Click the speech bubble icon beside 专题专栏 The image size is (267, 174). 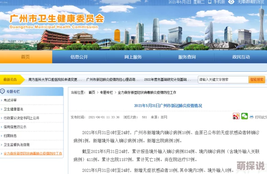3,91
